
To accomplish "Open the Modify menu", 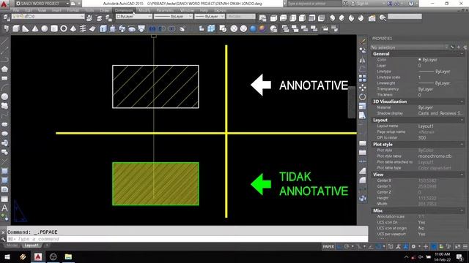I will click(144, 10).
